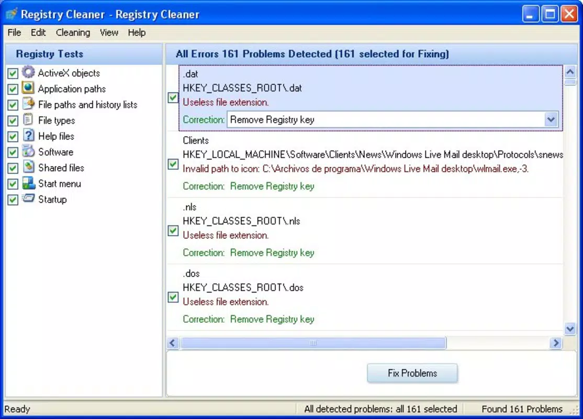Click Remove Registry key correction for .dos

click(272, 319)
